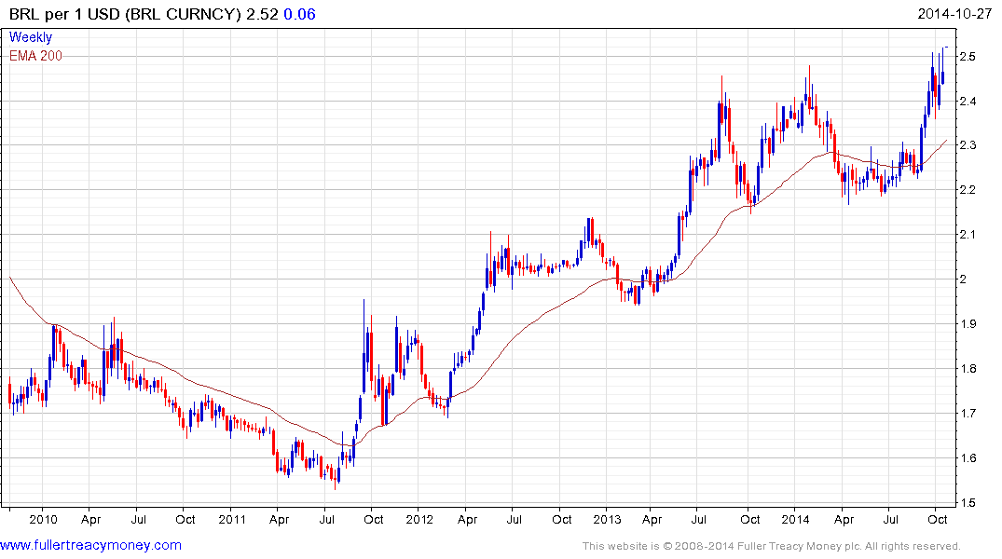Click the 2014 year label on time axis
This screenshot has height=559, width=1002.
(x=796, y=519)
